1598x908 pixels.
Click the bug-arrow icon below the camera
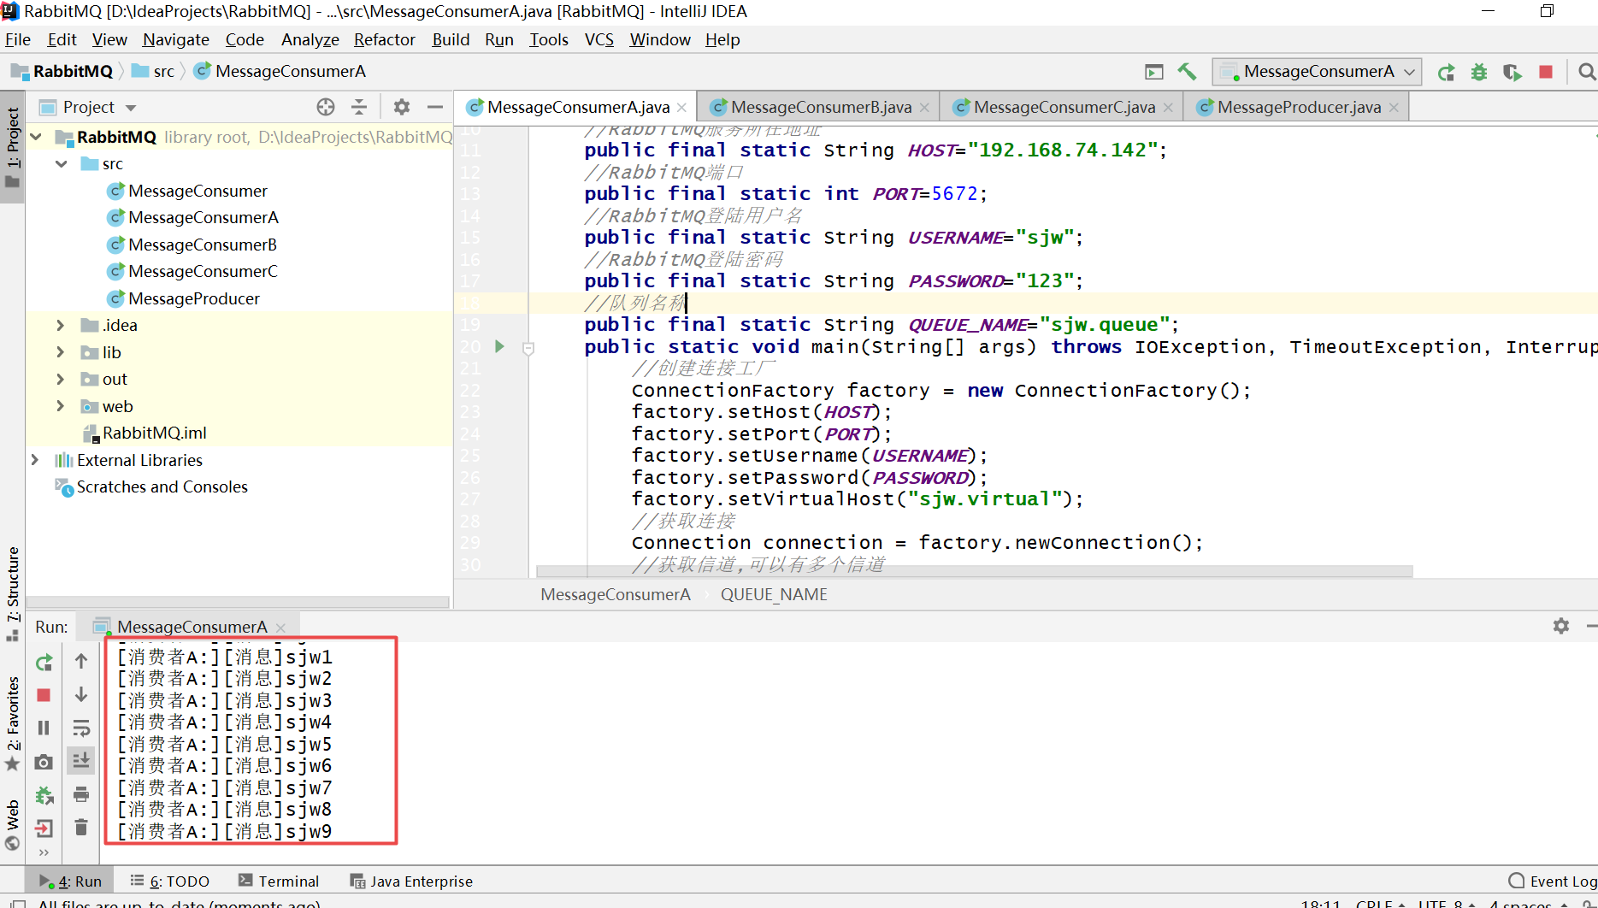click(44, 795)
